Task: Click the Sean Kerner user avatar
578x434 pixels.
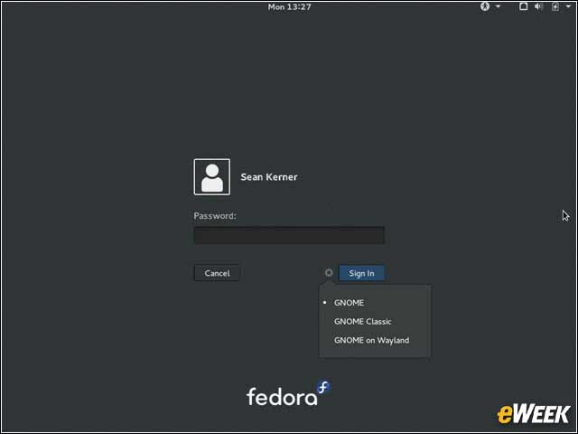Action: (211, 177)
